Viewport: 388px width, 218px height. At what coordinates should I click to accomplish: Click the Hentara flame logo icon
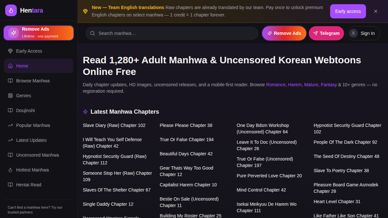point(11,10)
